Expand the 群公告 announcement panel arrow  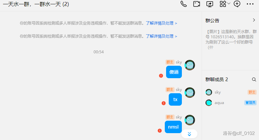click(x=254, y=20)
